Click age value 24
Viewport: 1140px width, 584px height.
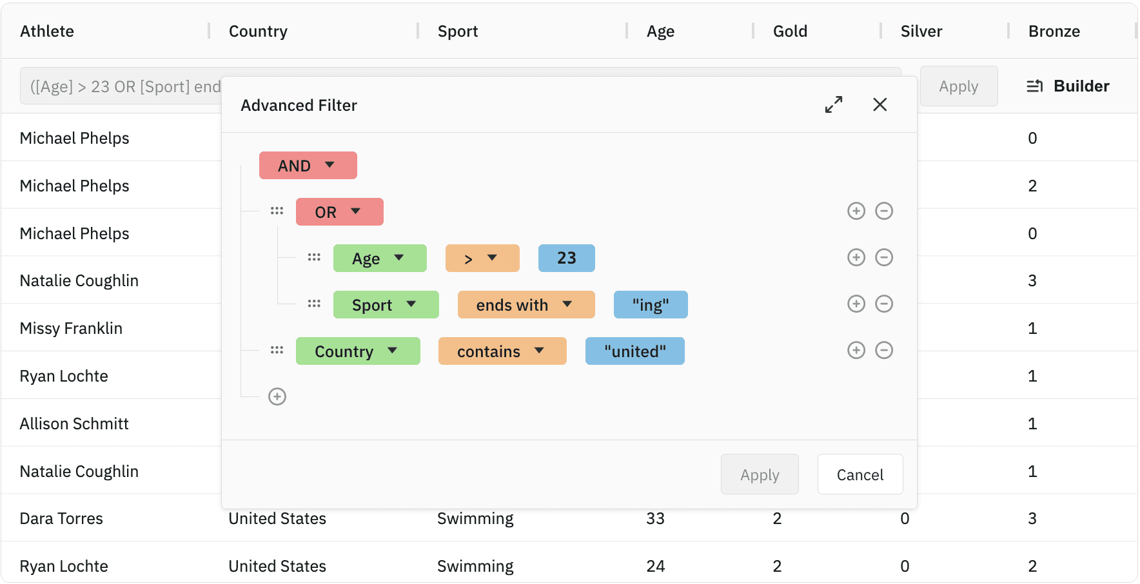tap(656, 566)
